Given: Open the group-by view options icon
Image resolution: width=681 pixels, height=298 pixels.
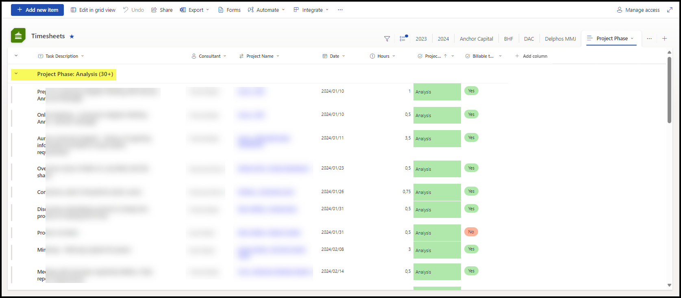Looking at the screenshot, I should (403, 39).
